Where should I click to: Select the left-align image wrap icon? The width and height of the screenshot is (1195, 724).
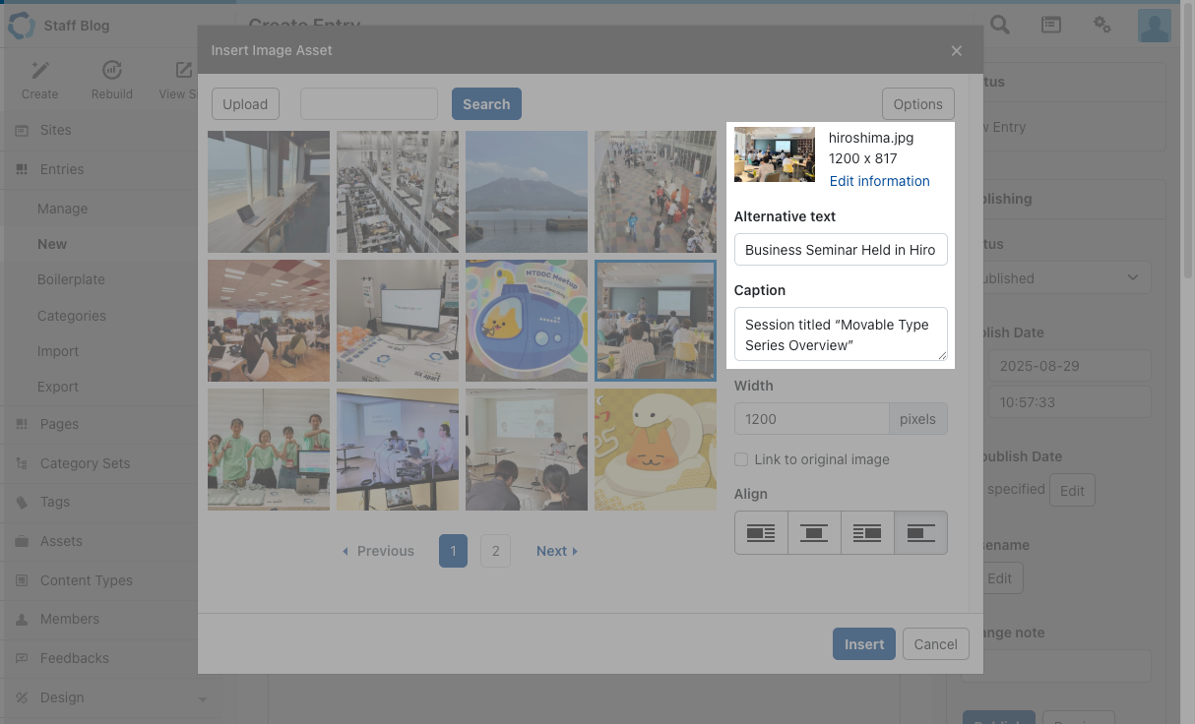click(761, 533)
